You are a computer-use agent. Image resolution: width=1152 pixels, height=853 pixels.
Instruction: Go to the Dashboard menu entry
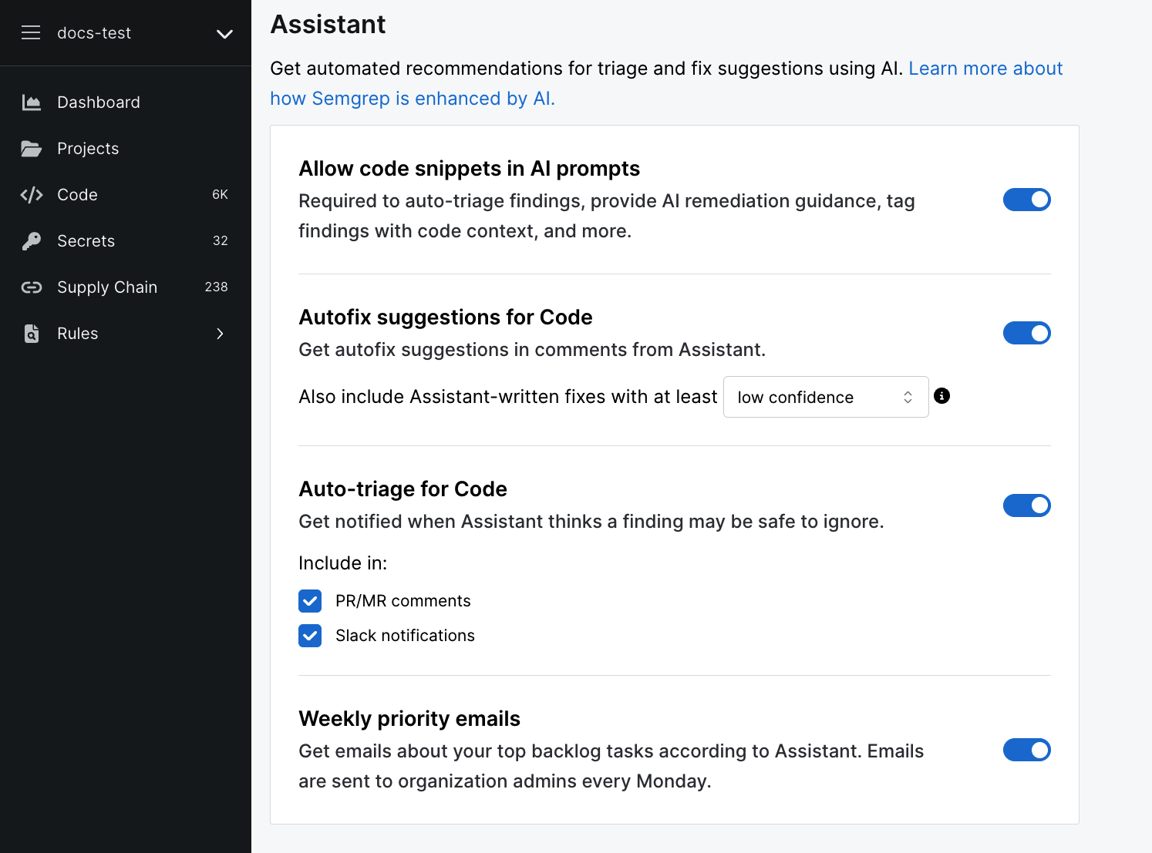(98, 102)
